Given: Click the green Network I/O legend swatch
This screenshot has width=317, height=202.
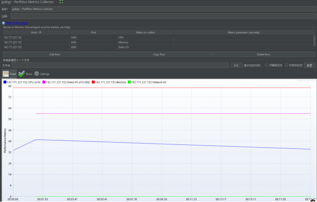Looking at the screenshot, I should [x=129, y=82].
